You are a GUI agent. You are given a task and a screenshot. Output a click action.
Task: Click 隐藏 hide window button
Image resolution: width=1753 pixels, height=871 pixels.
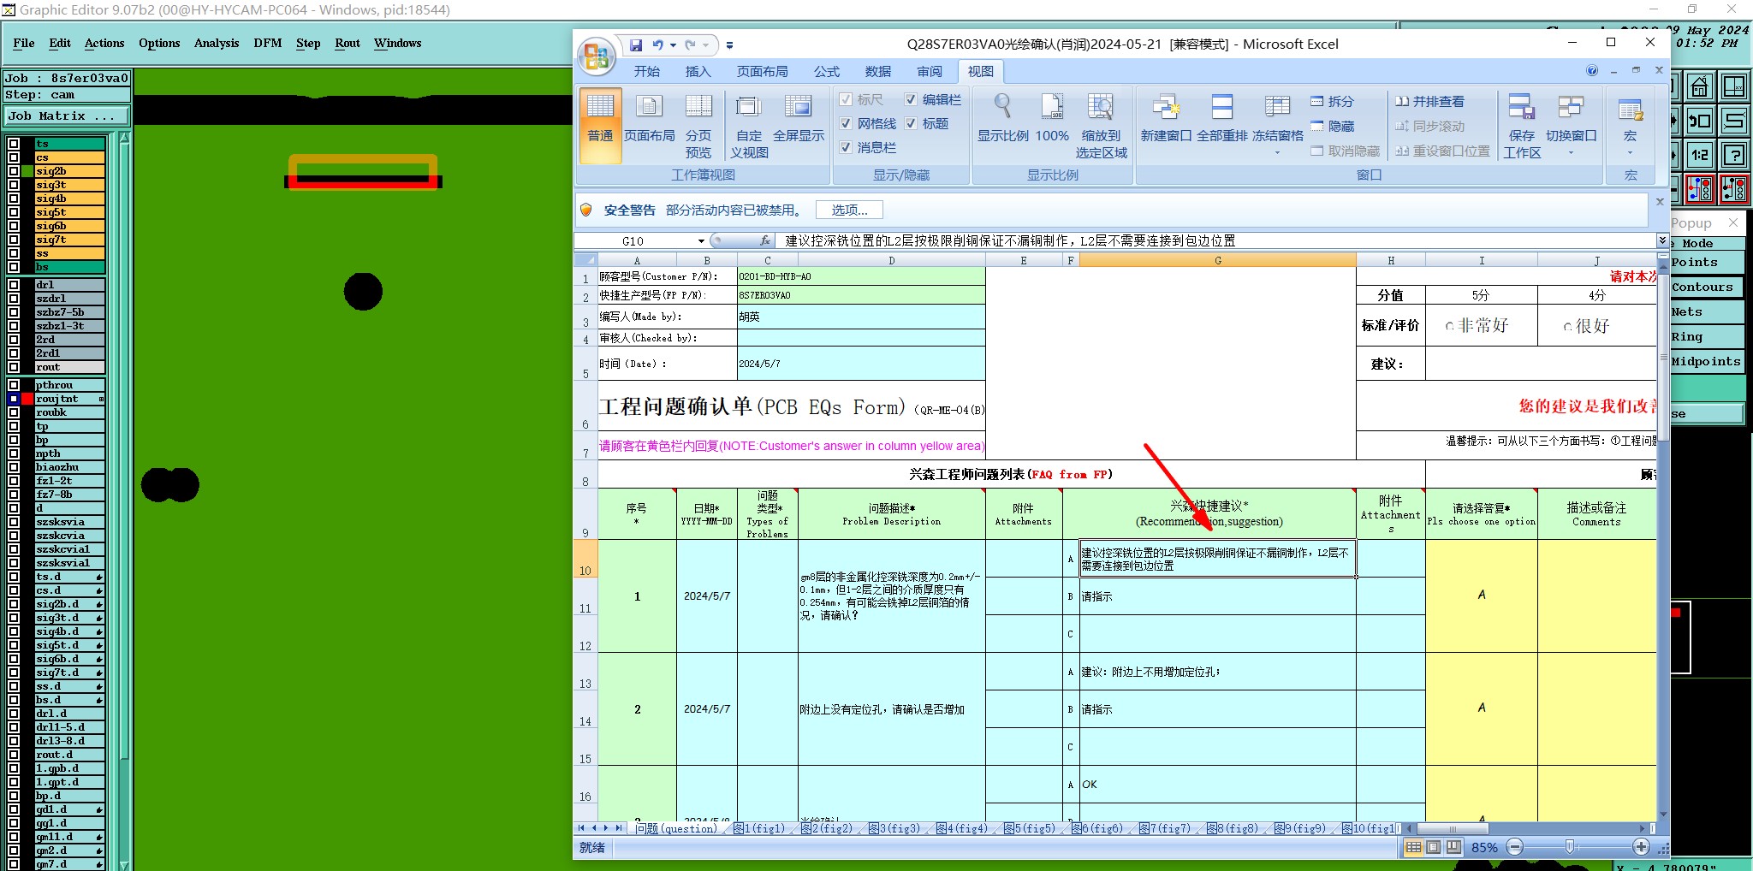click(x=1332, y=126)
